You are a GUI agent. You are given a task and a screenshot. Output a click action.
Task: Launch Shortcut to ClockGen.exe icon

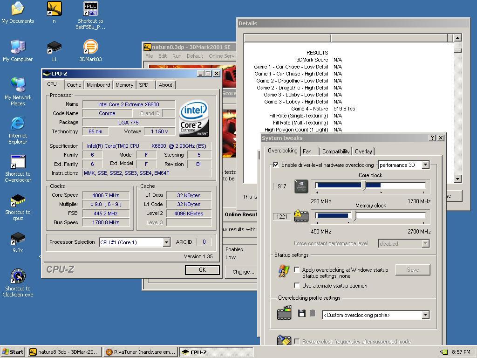18,282
